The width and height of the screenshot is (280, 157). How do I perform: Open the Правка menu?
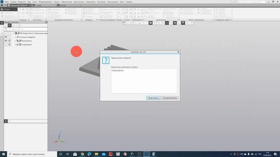14,2
